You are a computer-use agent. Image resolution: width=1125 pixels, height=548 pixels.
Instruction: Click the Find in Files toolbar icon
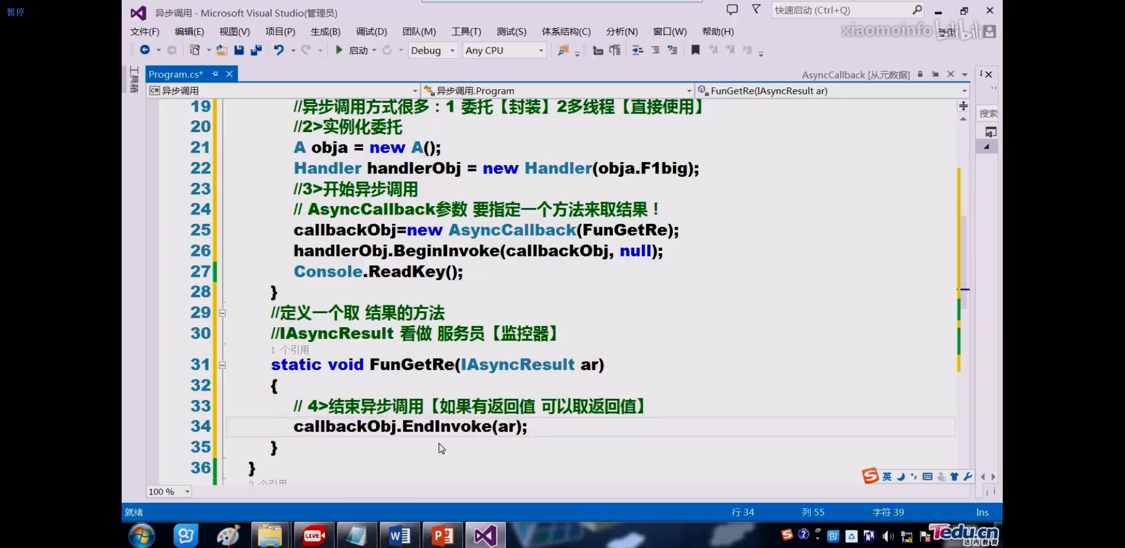(x=563, y=51)
